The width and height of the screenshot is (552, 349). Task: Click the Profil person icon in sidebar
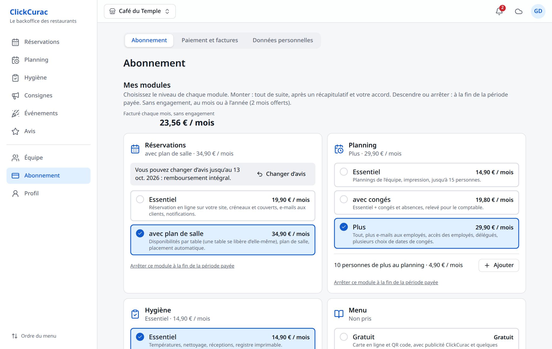point(15,194)
